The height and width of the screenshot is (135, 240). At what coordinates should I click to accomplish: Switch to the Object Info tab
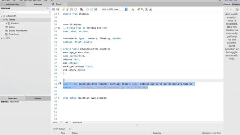[x=12, y=98]
